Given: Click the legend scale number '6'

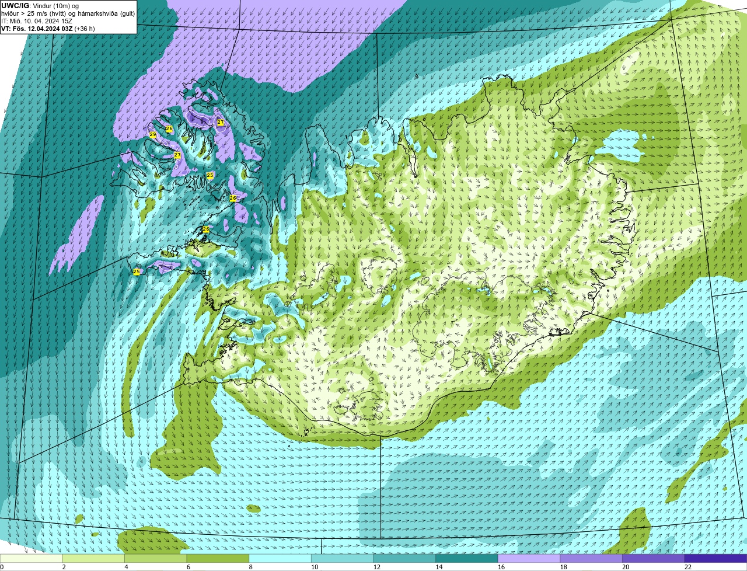Looking at the screenshot, I should [x=189, y=567].
